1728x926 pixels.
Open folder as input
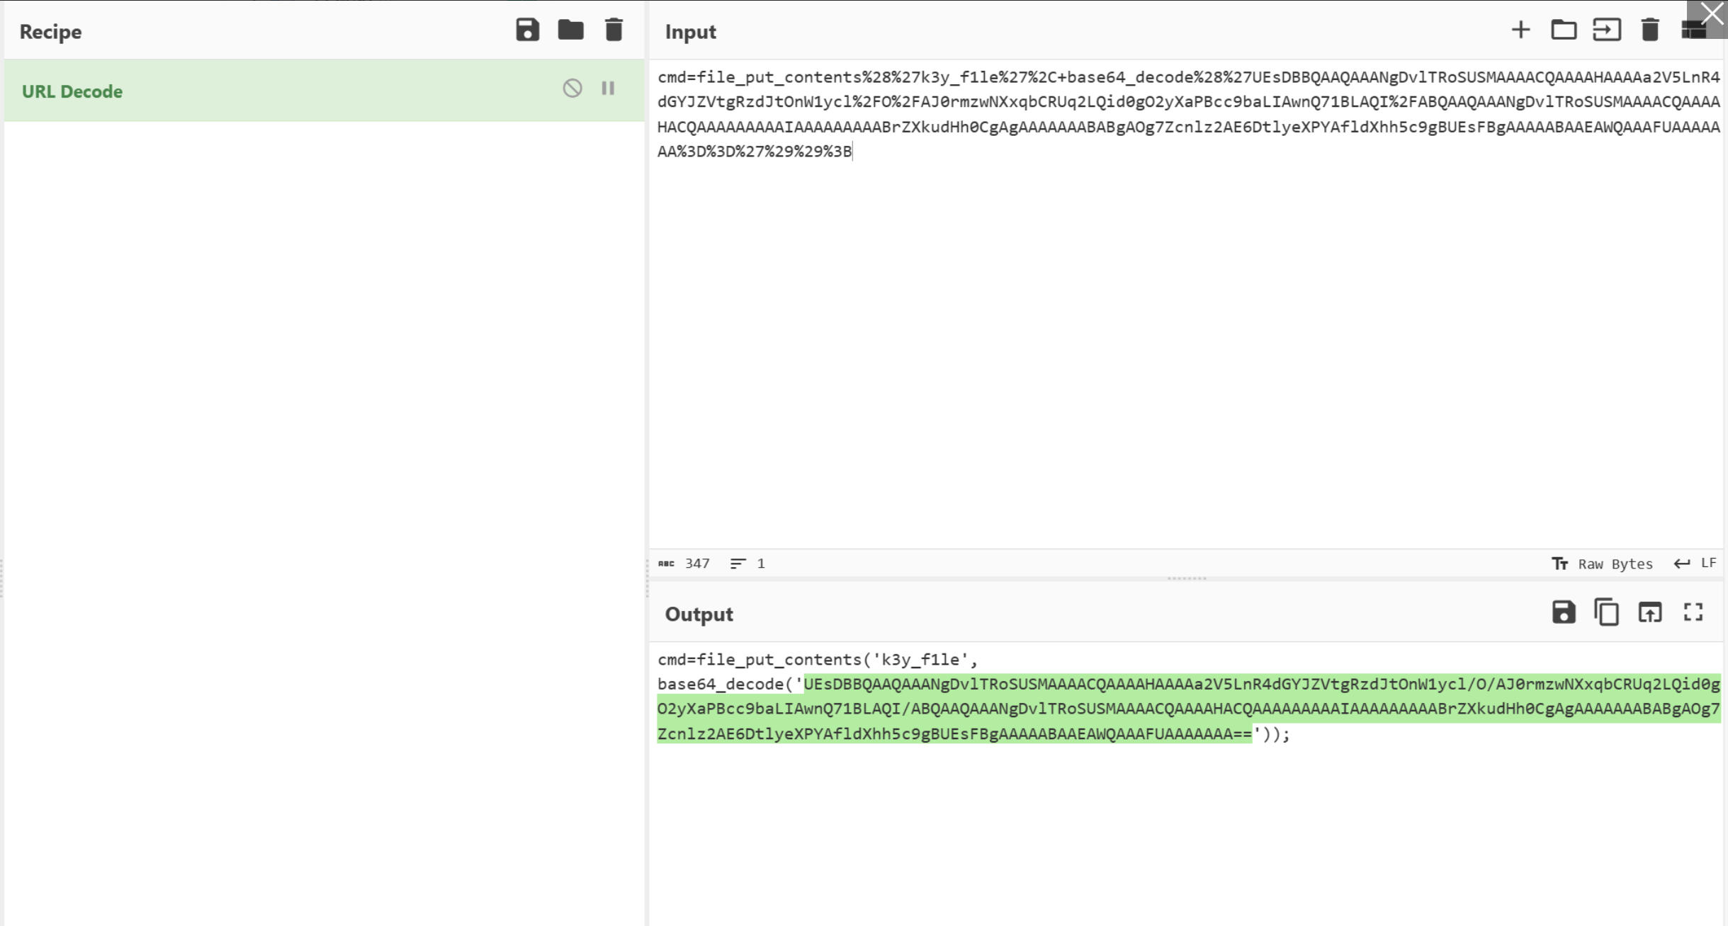[1564, 30]
